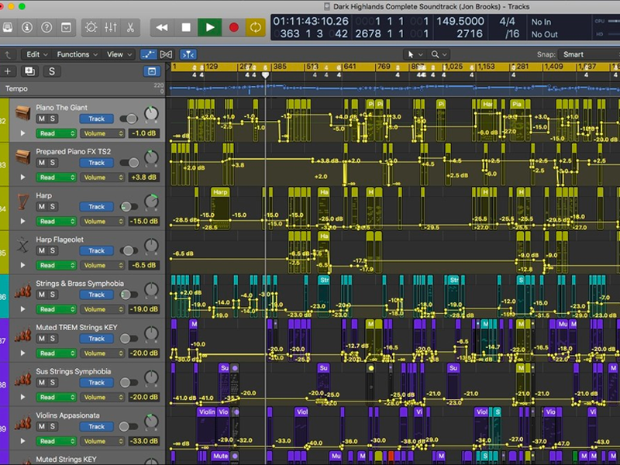This screenshot has width=620, height=465.
Task: Toggle on/off switch for Prepared Piano FX TS2
Action: [x=128, y=163]
